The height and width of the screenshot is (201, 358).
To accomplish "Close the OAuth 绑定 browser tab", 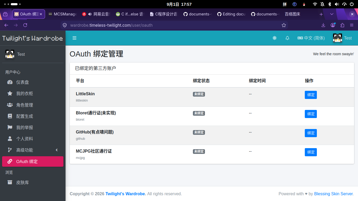I will click(x=41, y=14).
